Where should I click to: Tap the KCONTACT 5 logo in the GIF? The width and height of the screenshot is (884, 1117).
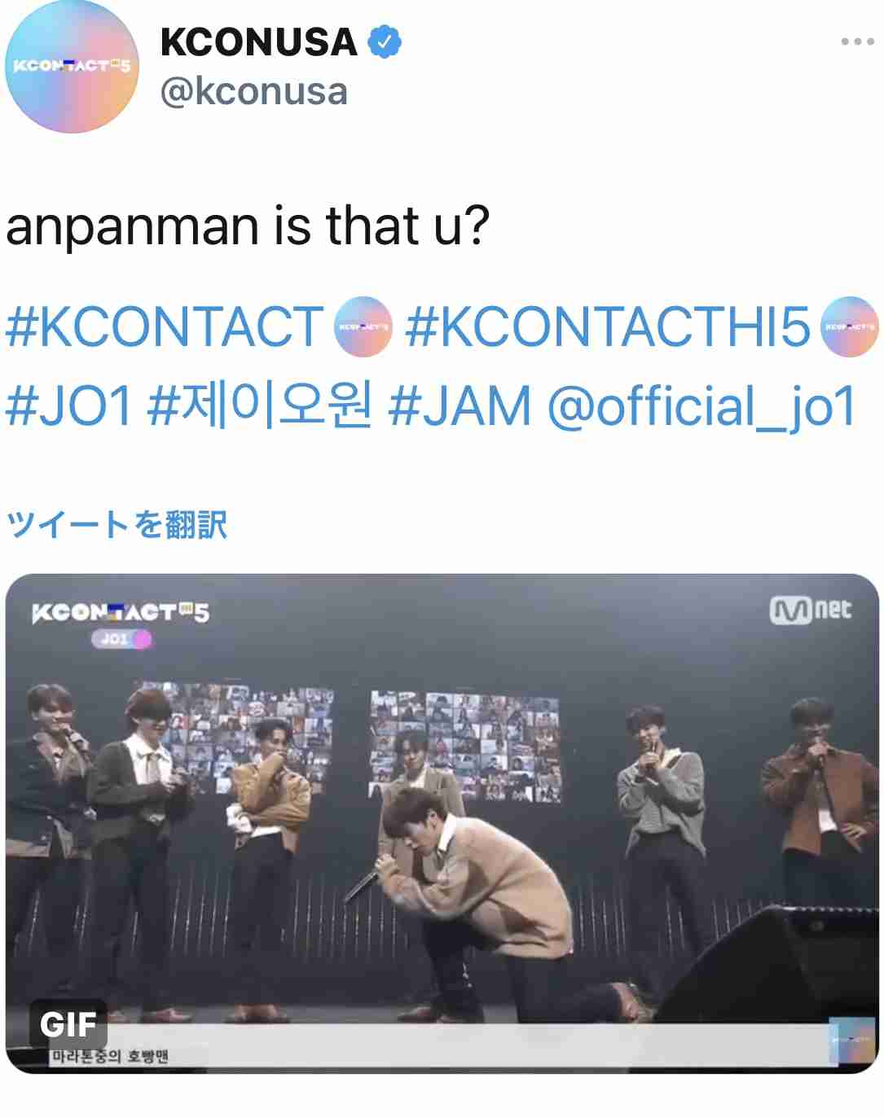[121, 612]
